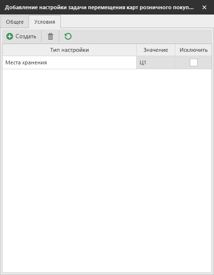214x275 pixels.
Task: Click toolbar separator between Создать and trash
Action: pyautogui.click(x=41, y=36)
